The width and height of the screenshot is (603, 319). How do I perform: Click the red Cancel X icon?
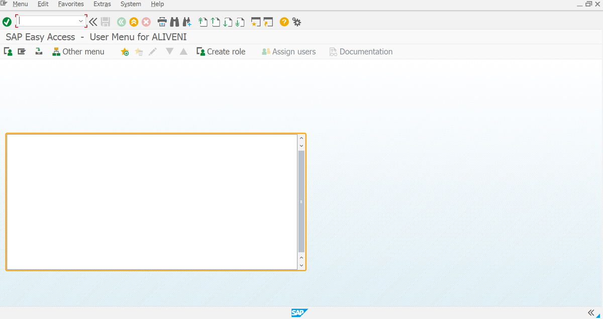(x=146, y=22)
